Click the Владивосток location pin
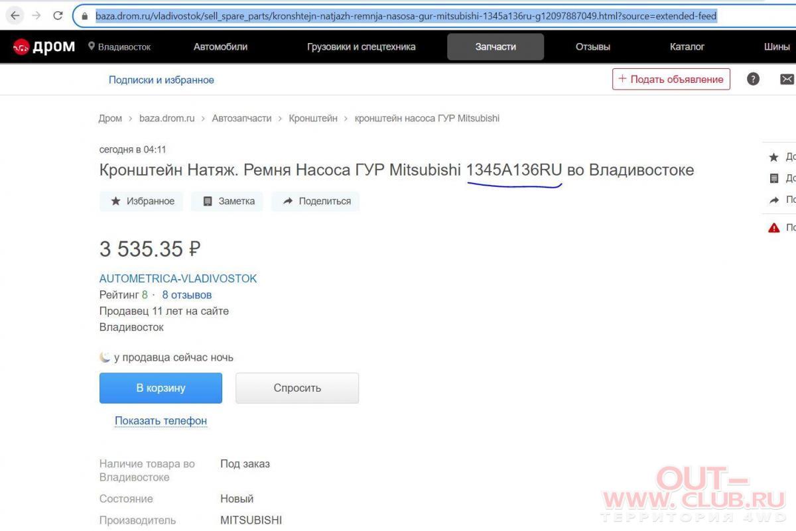The image size is (796, 531). (92, 46)
